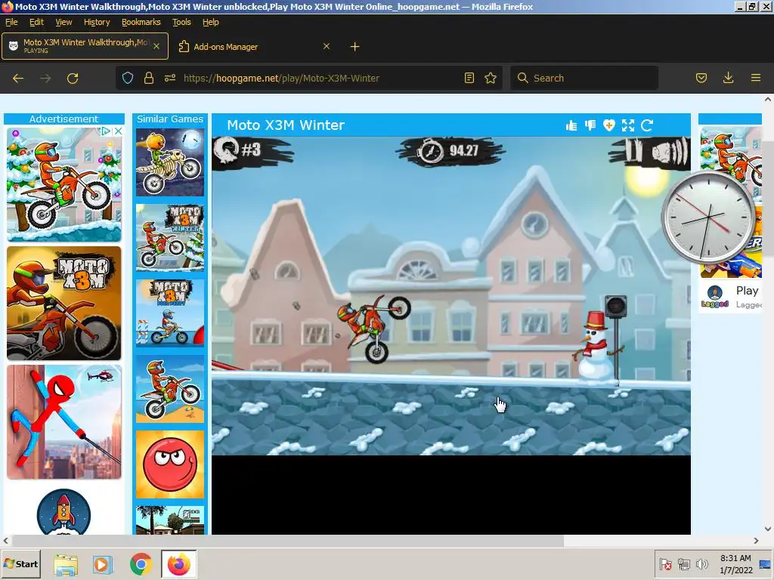The height and width of the screenshot is (580, 774).
Task: Open the Help menu
Action: (210, 22)
